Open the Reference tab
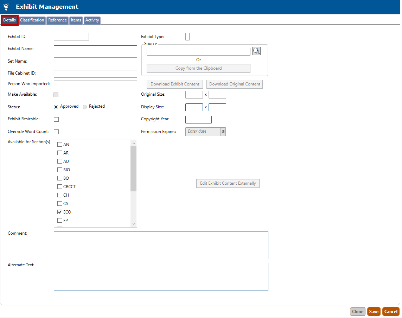This screenshot has width=402, height=318. click(x=57, y=20)
